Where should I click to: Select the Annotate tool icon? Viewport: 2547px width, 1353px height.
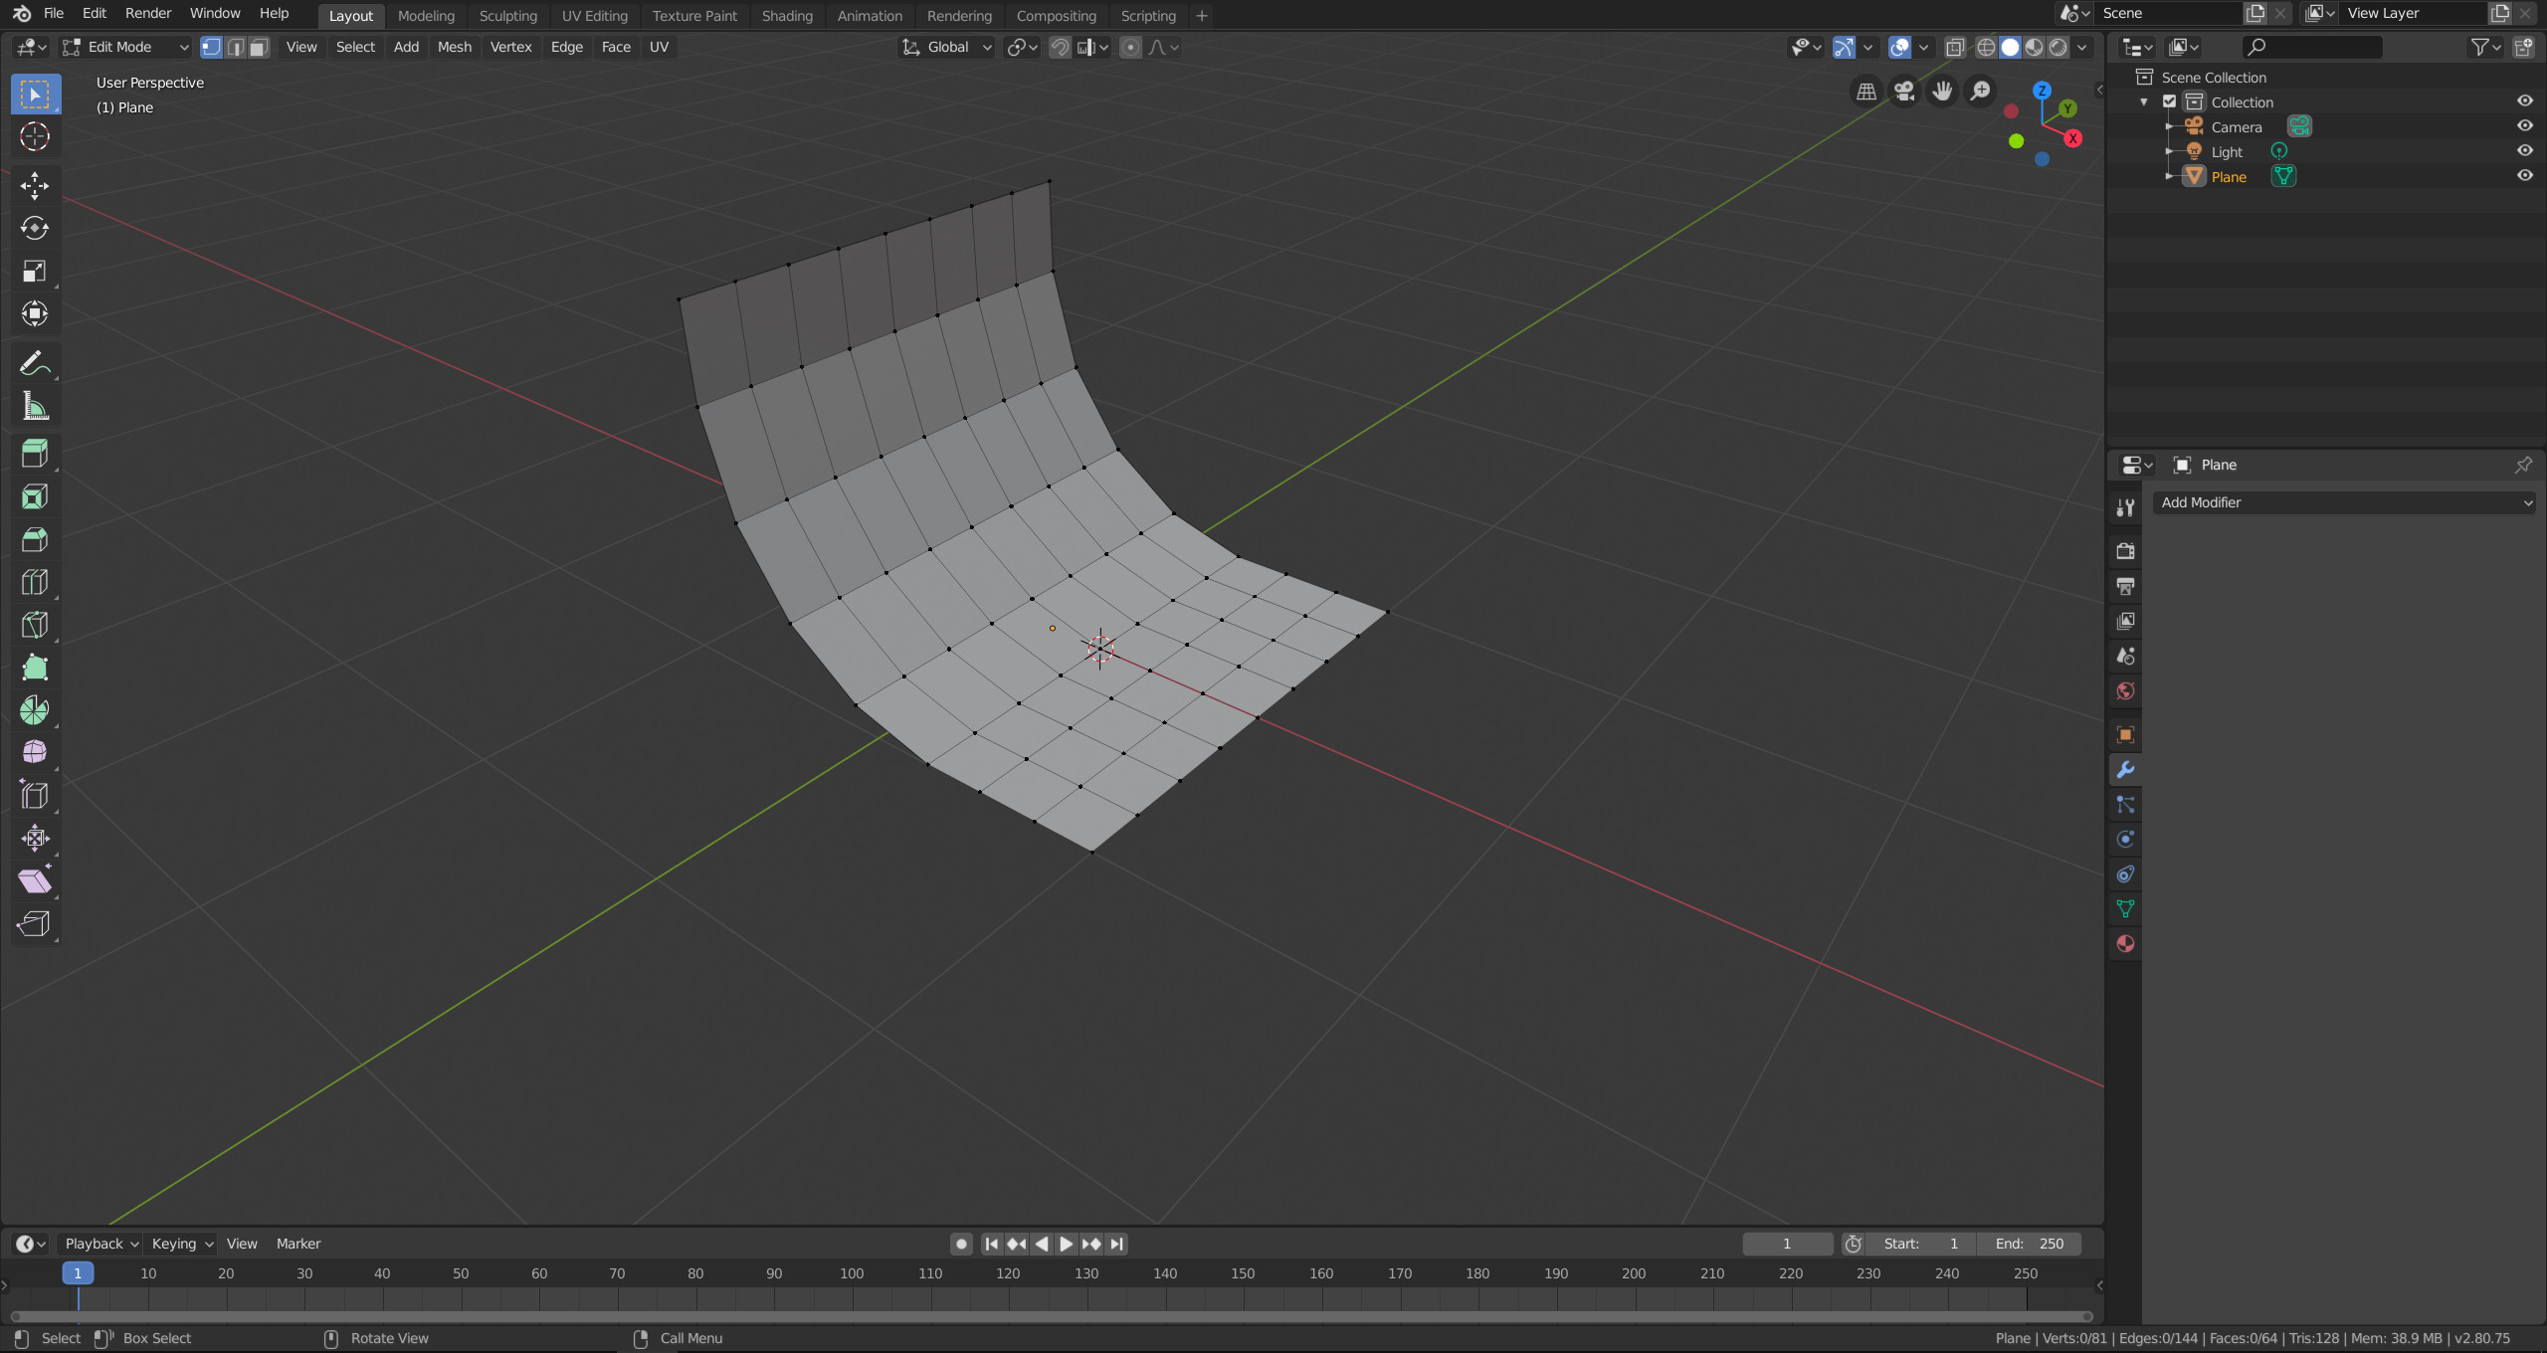[36, 362]
